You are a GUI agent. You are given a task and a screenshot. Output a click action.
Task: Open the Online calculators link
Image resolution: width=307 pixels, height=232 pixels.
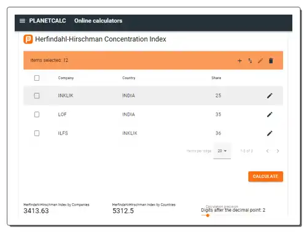click(x=98, y=21)
